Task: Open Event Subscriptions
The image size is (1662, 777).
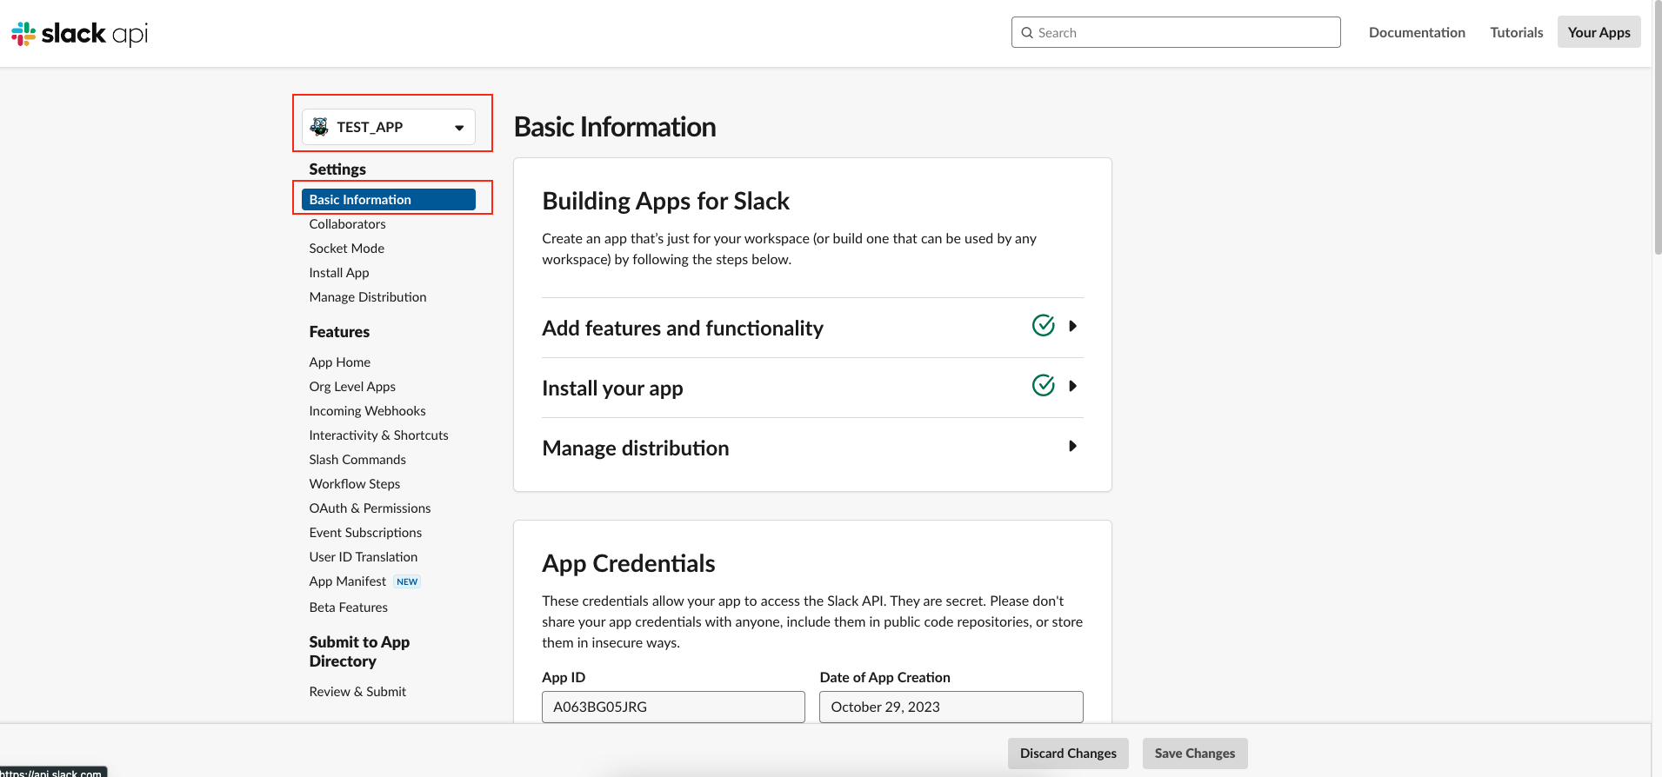Action: (365, 532)
